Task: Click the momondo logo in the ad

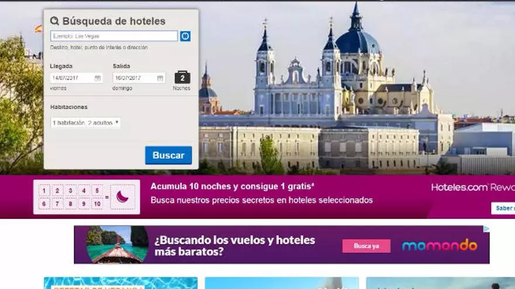Action: pyautogui.click(x=439, y=245)
